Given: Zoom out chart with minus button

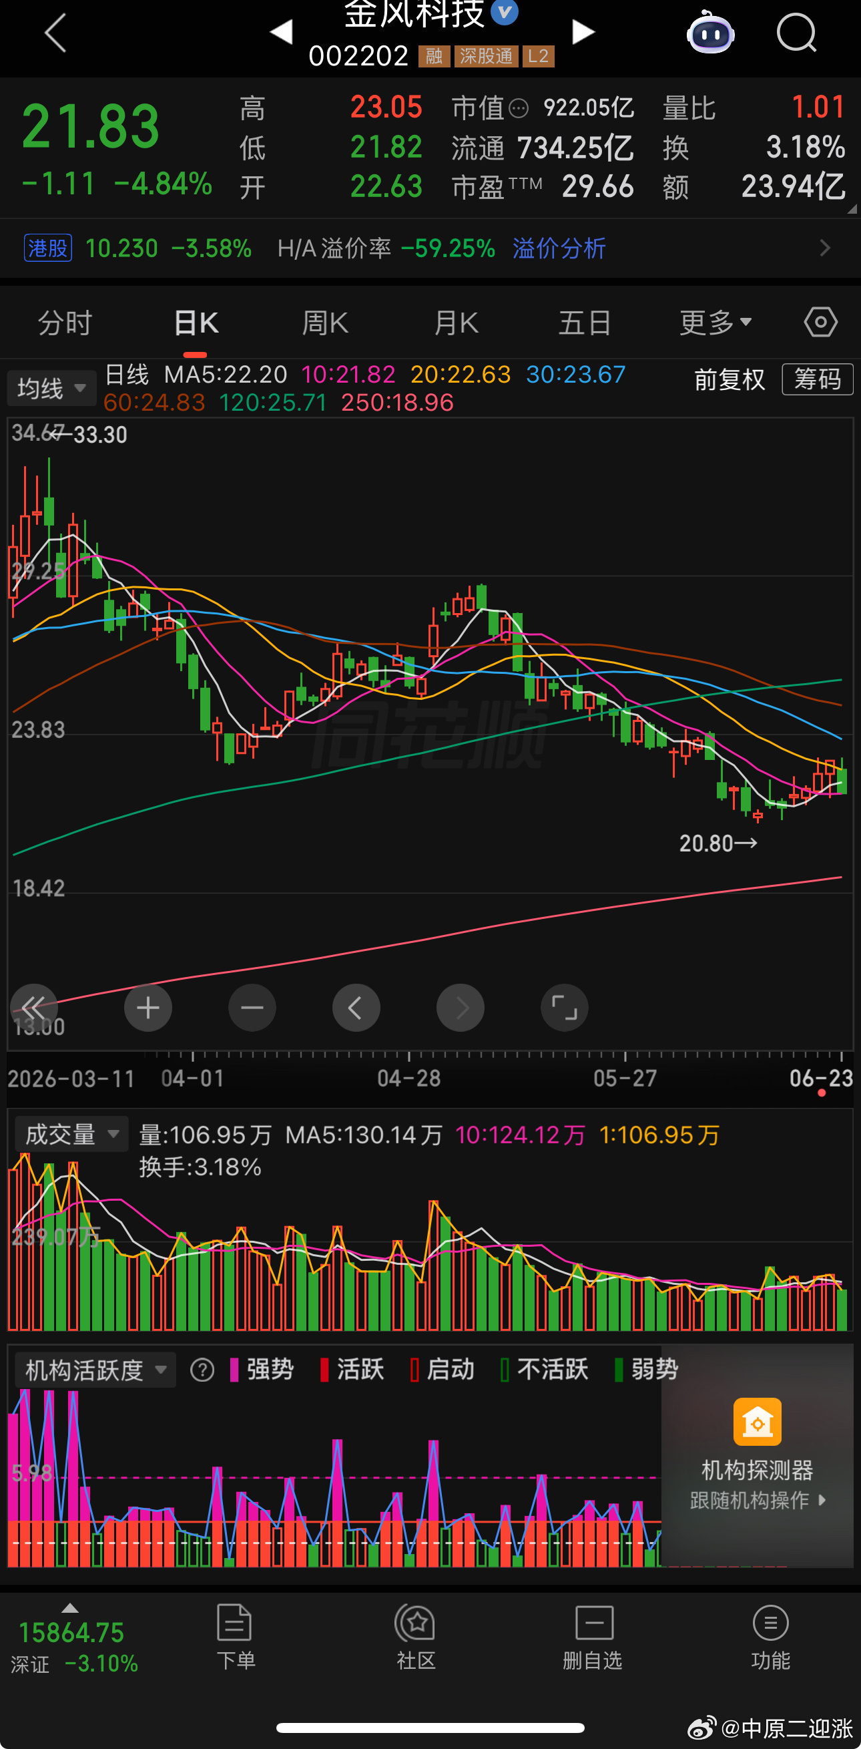Looking at the screenshot, I should click(x=252, y=1007).
